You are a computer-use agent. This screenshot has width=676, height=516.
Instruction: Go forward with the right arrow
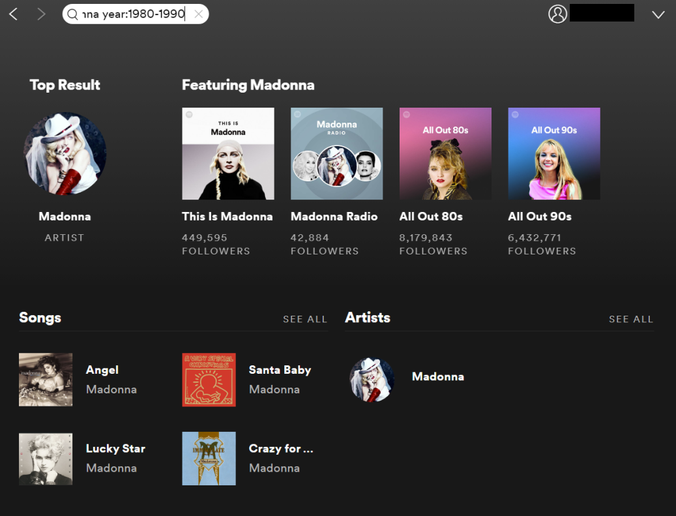[x=41, y=14]
